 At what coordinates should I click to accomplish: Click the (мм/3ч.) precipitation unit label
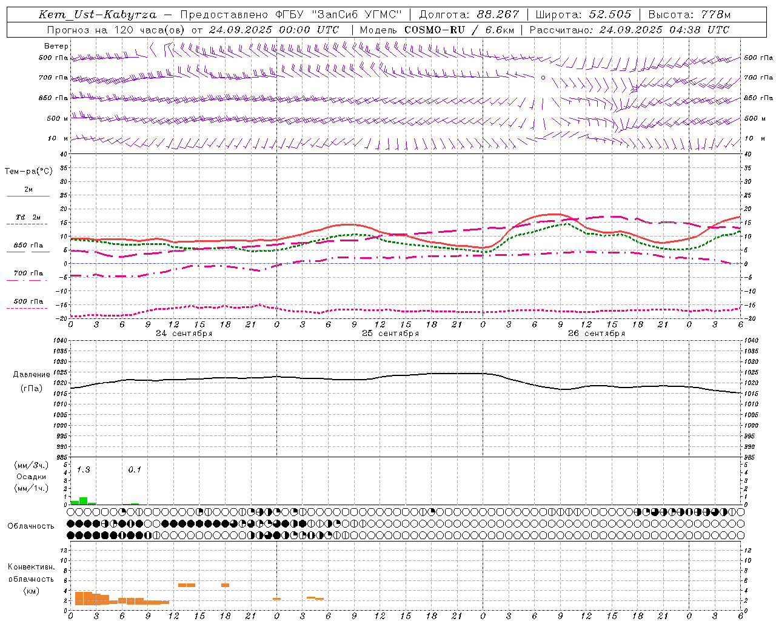tap(32, 466)
